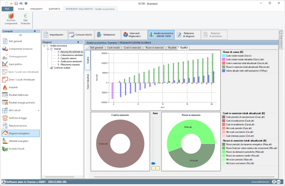Image resolution: width=285 pixels, height=186 pixels.
Task: Click the Costi in esercizio donut chart
Action: click(120, 143)
